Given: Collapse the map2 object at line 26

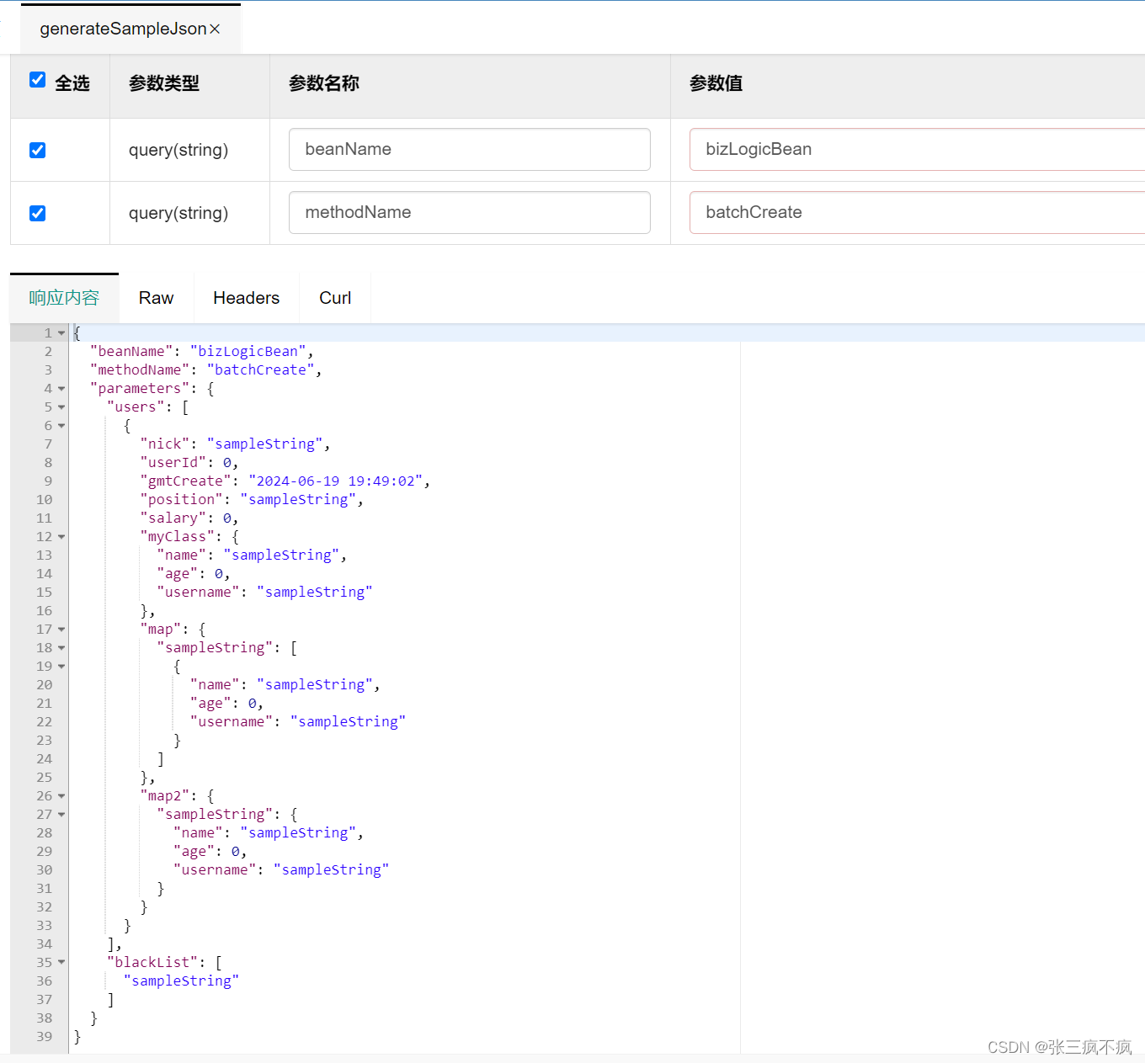Looking at the screenshot, I should (61, 796).
